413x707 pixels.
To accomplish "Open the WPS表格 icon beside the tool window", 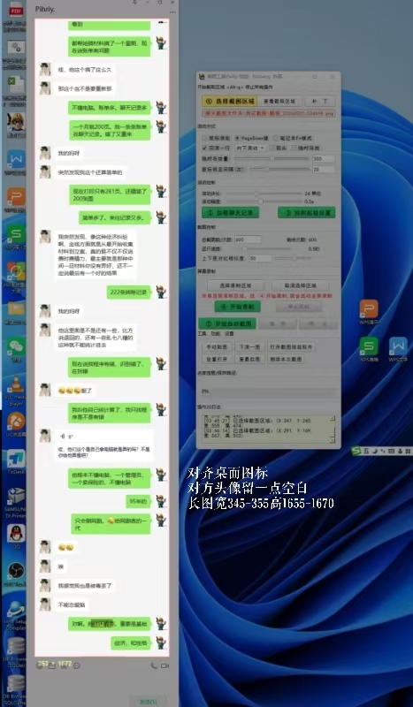I will pos(369,346).
